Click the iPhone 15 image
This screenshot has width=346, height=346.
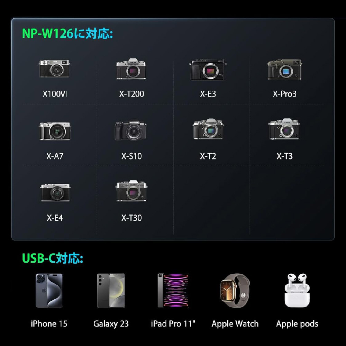click(x=49, y=291)
